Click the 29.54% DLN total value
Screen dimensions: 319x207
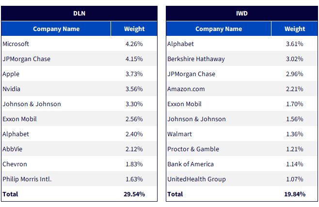[134, 194]
